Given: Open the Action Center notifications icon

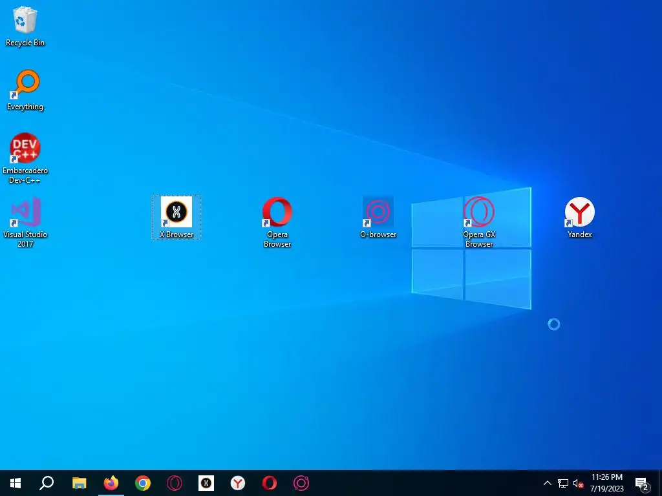Looking at the screenshot, I should [642, 483].
